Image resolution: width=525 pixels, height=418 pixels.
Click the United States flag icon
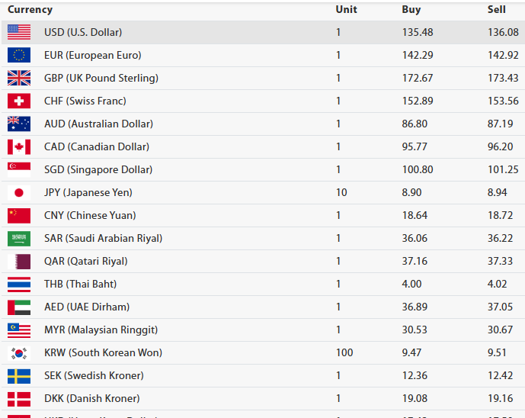pyautogui.click(x=19, y=32)
